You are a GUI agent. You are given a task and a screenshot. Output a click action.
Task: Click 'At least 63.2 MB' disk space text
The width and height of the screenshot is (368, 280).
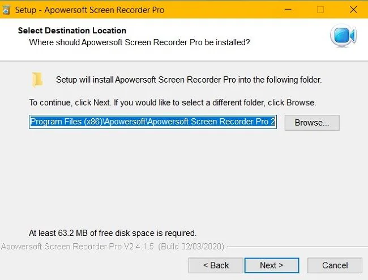tap(113, 233)
